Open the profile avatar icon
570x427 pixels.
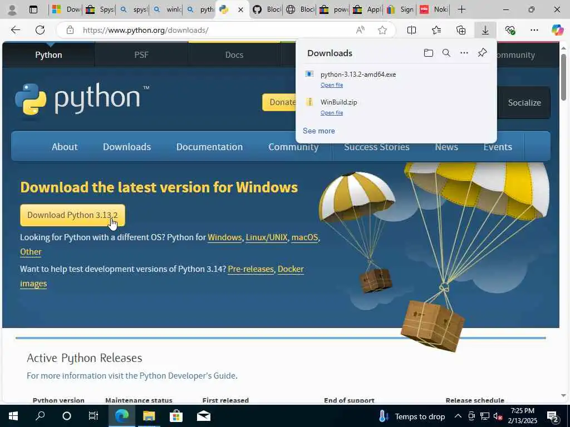[x=12, y=10]
